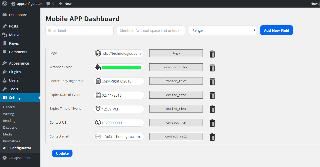Screen dimensions: 320x167
Task: Collapse the admin sidebar menu
Action: pyautogui.click(x=17, y=158)
